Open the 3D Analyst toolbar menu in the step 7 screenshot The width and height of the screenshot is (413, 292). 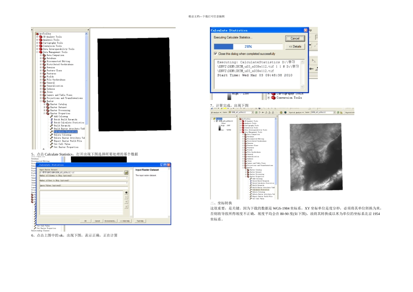click(x=216, y=113)
